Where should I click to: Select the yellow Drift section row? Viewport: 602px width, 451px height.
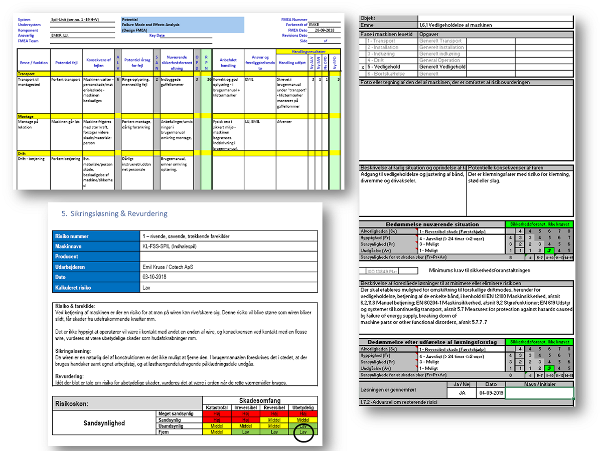tap(179, 153)
